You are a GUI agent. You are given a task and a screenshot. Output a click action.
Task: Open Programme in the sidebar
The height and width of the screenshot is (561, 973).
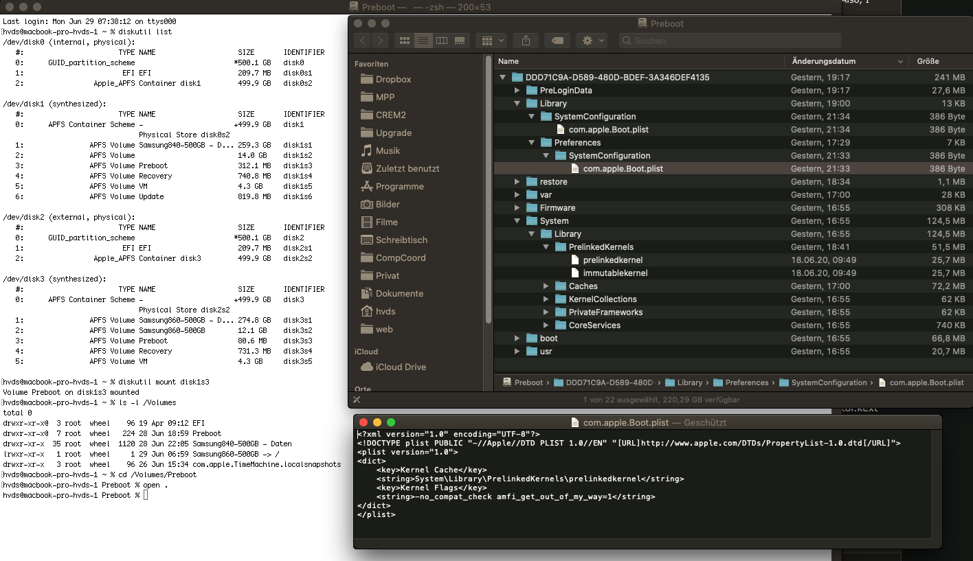tap(392, 186)
